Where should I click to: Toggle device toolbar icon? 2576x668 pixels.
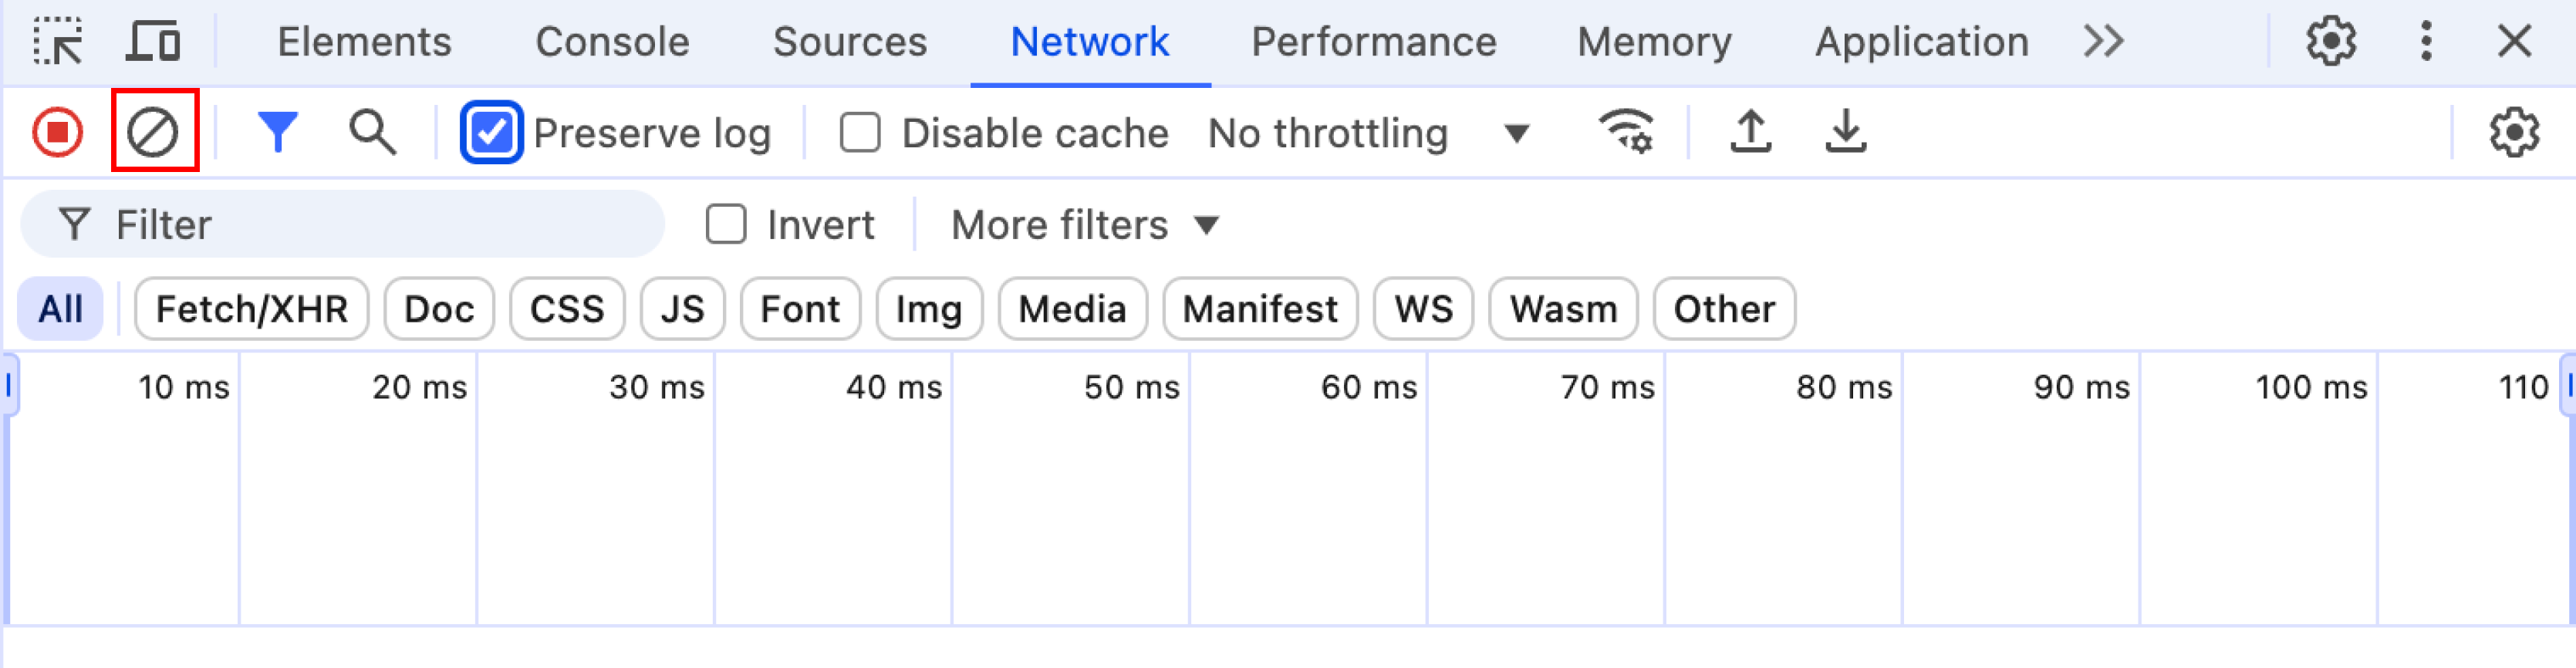click(x=153, y=41)
